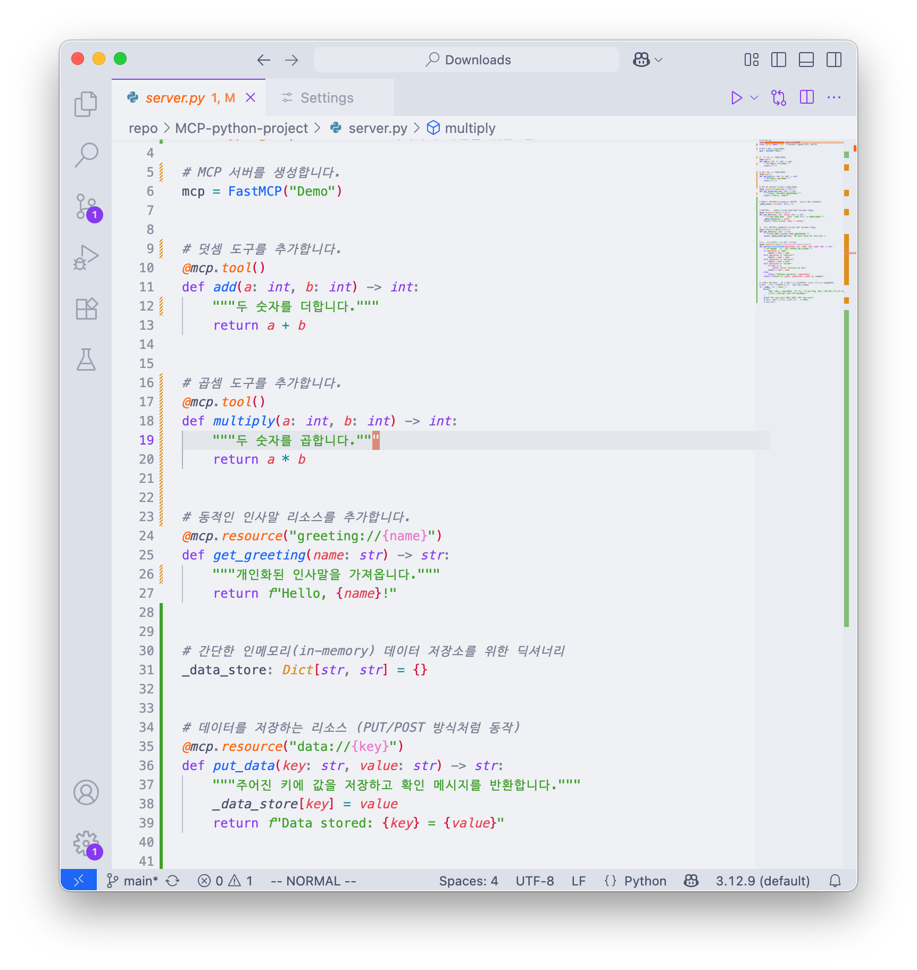The width and height of the screenshot is (917, 970).
Task: Open More Actions ellipsis menu
Action: pyautogui.click(x=834, y=98)
